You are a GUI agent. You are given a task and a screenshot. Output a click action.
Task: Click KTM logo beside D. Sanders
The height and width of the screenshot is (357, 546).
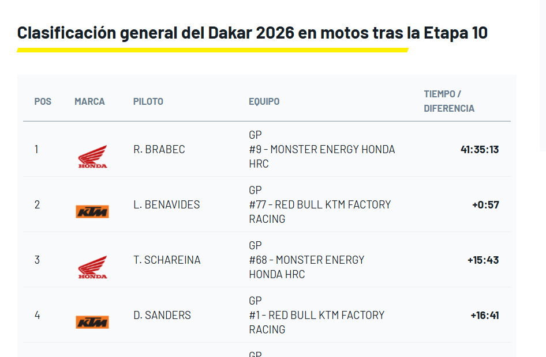coord(92,322)
